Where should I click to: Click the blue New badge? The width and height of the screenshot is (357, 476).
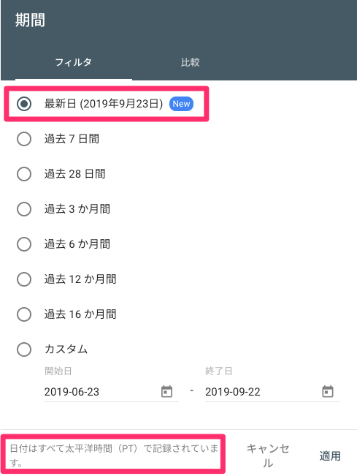(x=181, y=104)
